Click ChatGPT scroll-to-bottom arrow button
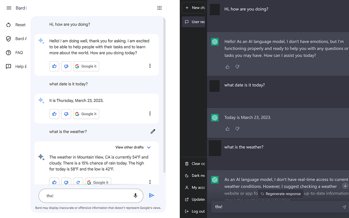This screenshot has height=218, width=349. (x=345, y=186)
